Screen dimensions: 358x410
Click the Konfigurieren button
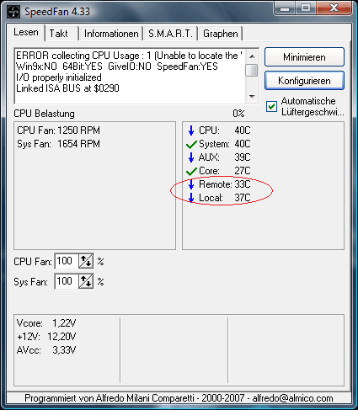(x=304, y=81)
